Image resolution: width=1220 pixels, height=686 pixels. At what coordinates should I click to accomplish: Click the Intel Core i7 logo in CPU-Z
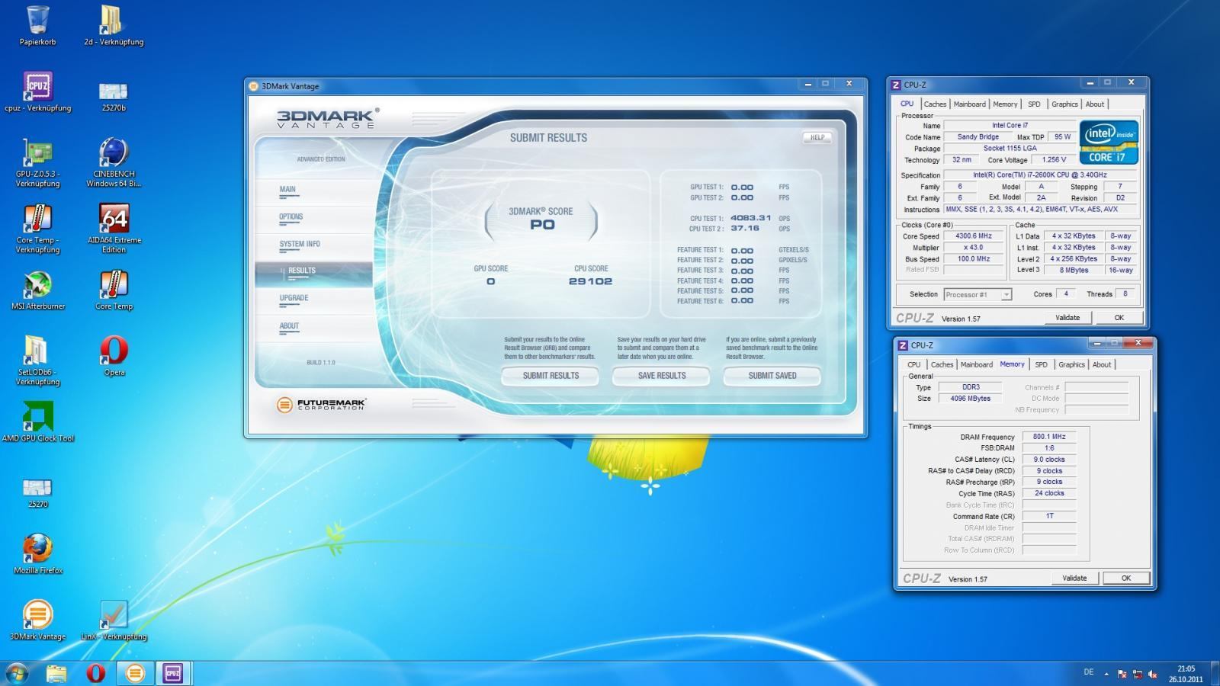tap(1109, 143)
